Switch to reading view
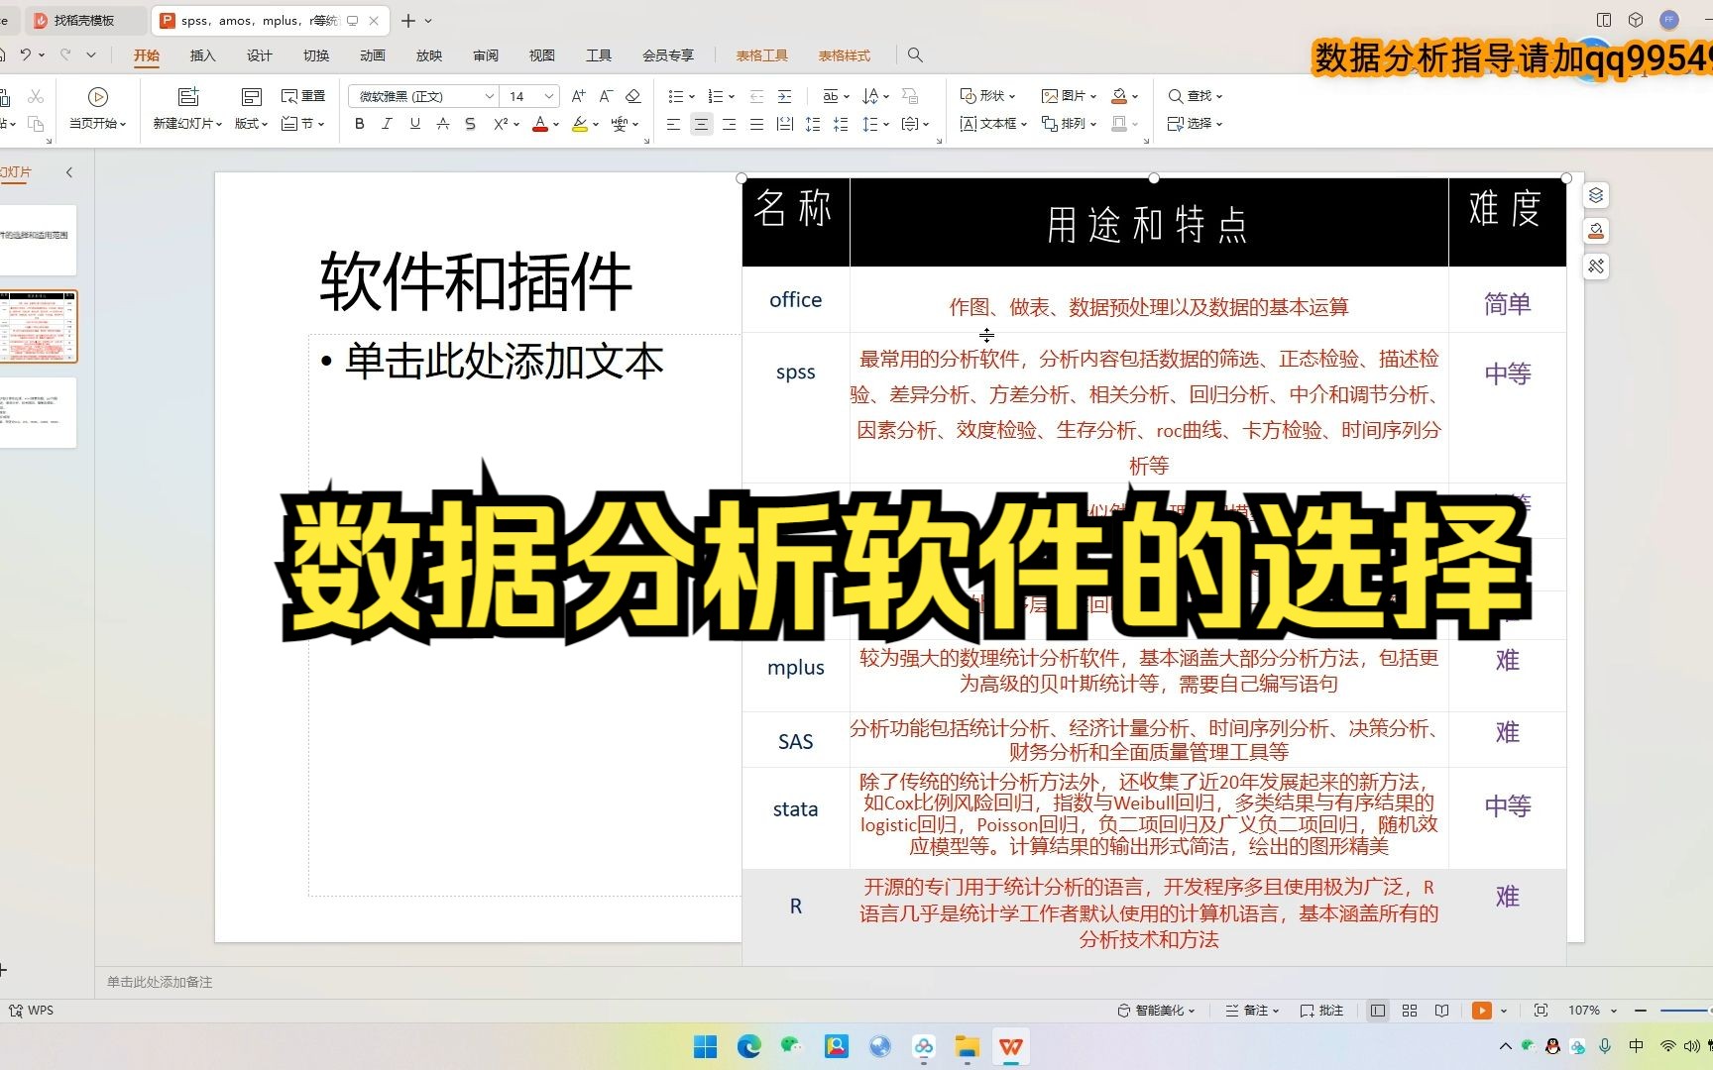 pyautogui.click(x=1441, y=1011)
